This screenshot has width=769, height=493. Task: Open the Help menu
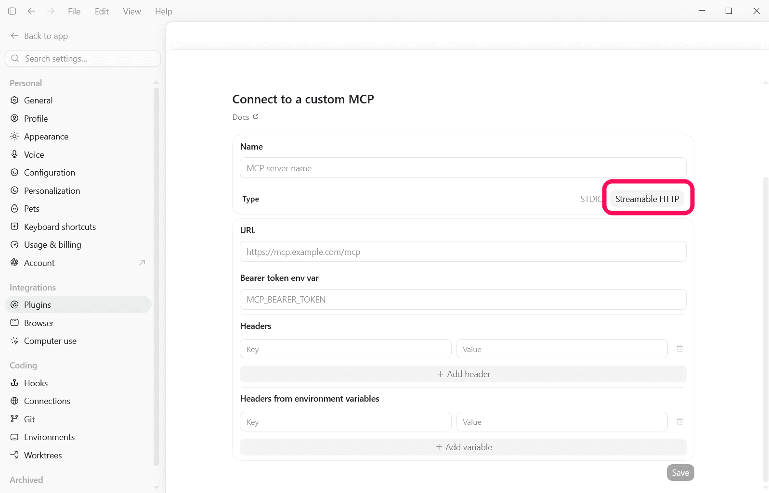(164, 11)
